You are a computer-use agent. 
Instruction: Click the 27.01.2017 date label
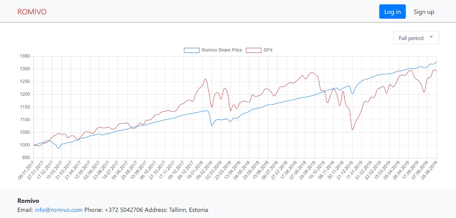click(36, 170)
